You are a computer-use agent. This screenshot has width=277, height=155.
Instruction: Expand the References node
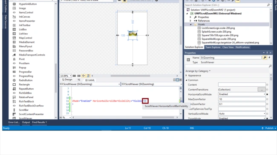[190, 21]
